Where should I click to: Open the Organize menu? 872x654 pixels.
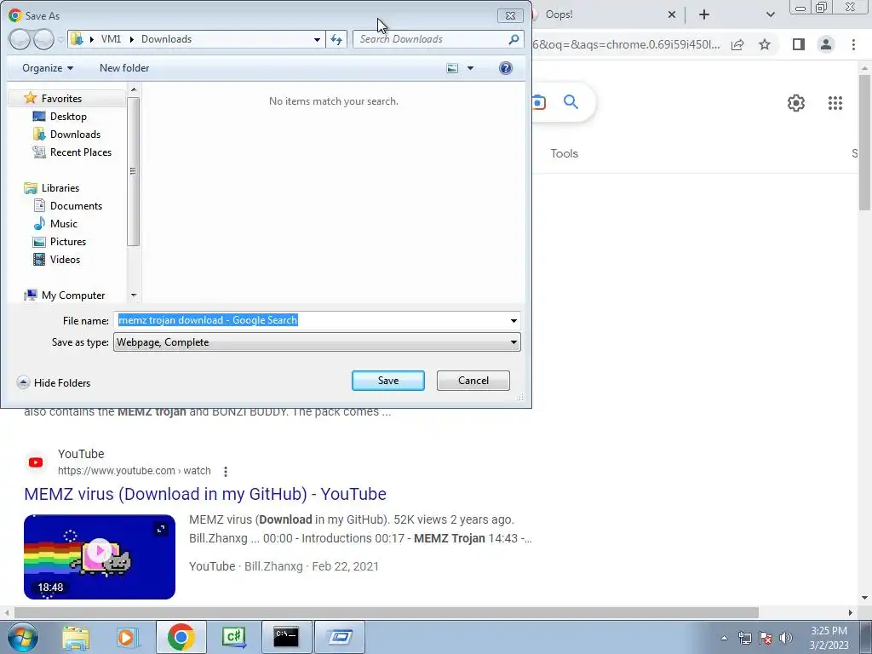[x=48, y=68]
